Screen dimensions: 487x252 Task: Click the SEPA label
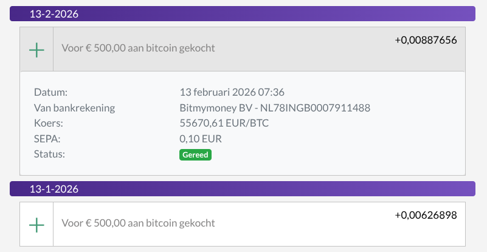[x=47, y=139]
